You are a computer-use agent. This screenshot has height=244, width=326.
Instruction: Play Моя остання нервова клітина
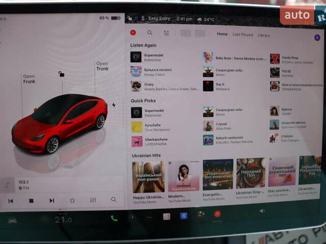pyautogui.click(x=296, y=86)
